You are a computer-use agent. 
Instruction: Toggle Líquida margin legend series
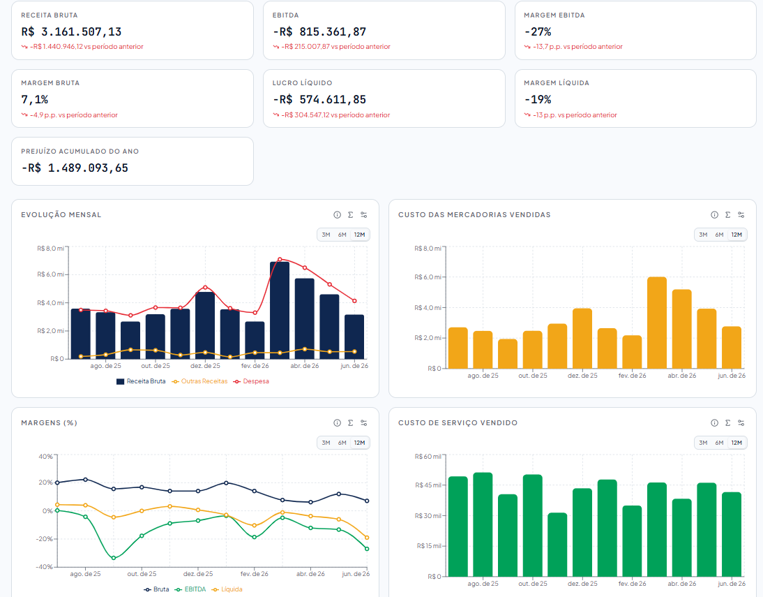tap(227, 590)
